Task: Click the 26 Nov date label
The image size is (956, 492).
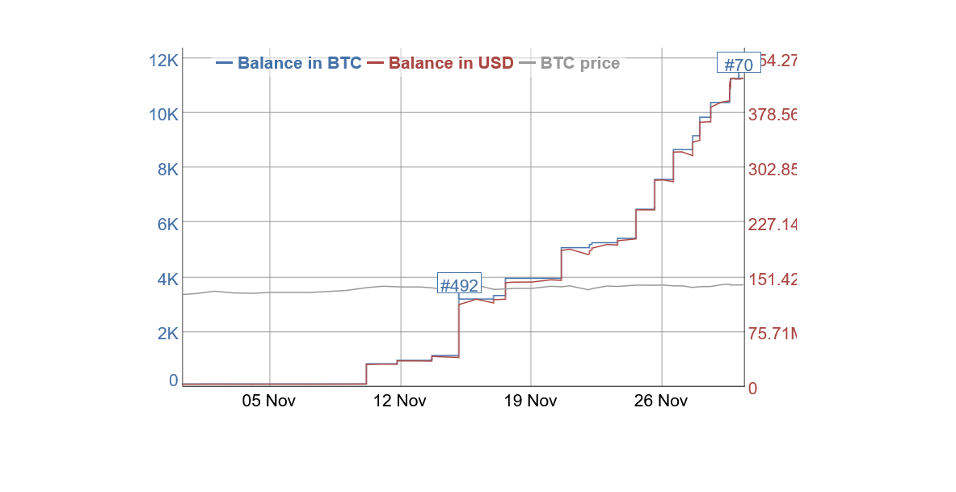Action: tap(661, 401)
